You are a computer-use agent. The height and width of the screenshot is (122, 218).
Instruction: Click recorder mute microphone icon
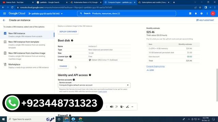pyautogui.click(x=116, y=107)
